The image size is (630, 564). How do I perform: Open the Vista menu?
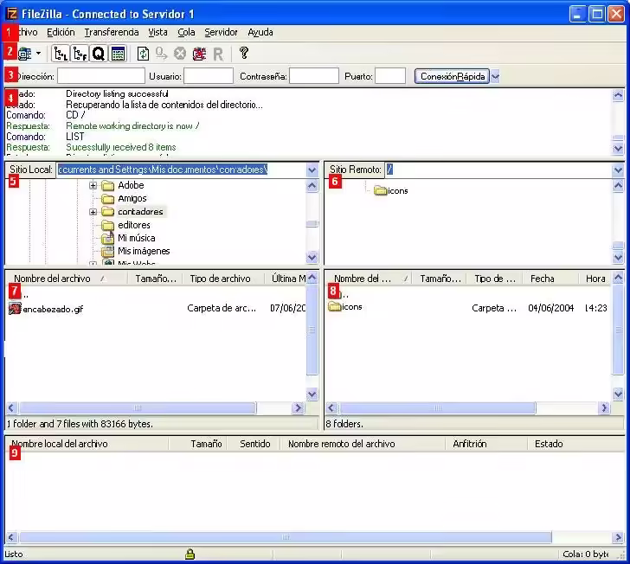click(x=157, y=32)
